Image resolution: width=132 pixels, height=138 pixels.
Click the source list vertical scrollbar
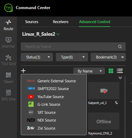(x=125, y=107)
